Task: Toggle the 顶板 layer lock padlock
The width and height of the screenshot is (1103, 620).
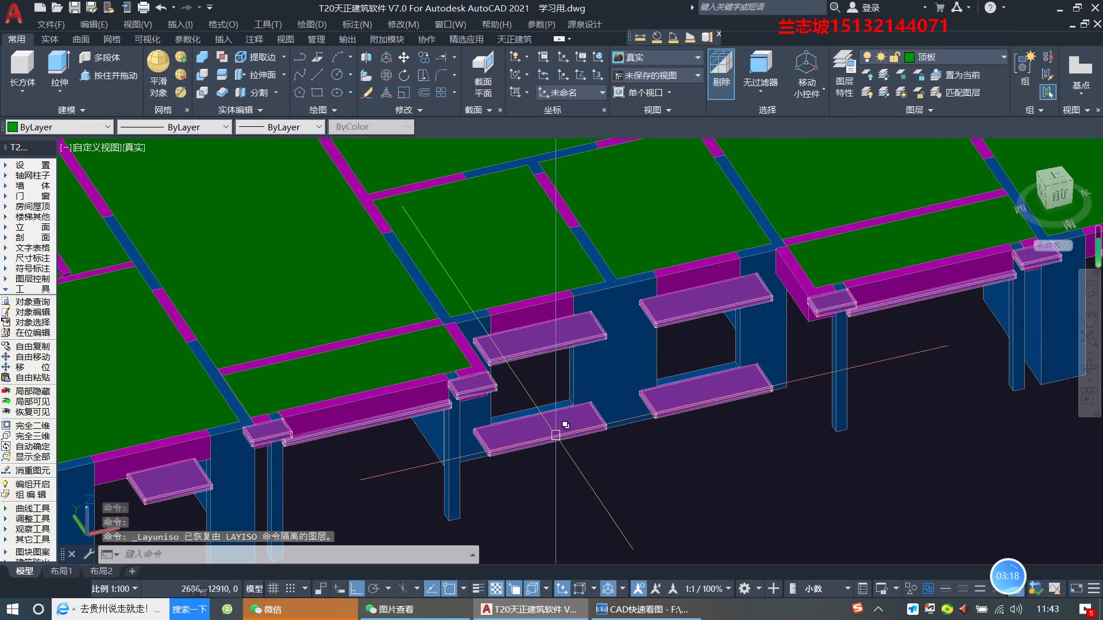Action: [894, 57]
